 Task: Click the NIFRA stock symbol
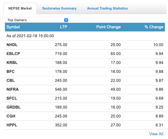(13, 89)
